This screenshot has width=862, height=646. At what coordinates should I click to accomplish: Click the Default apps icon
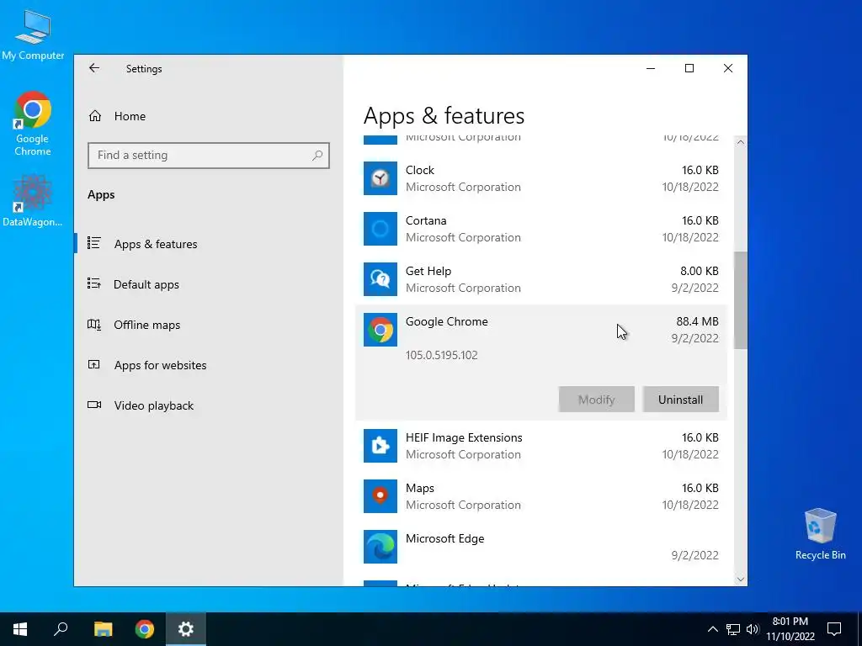click(x=94, y=283)
